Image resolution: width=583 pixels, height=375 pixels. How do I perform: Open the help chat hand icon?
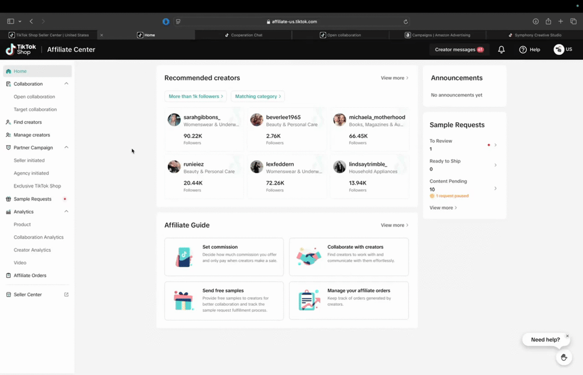click(564, 357)
